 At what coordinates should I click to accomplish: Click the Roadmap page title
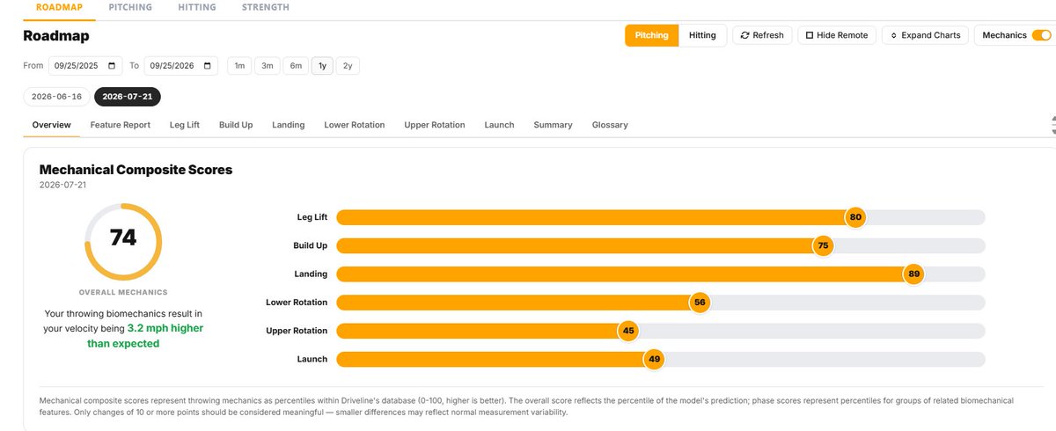(x=56, y=36)
